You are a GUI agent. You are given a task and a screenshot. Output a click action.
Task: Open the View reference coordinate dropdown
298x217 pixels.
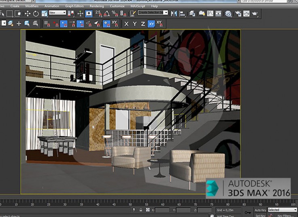point(57,13)
